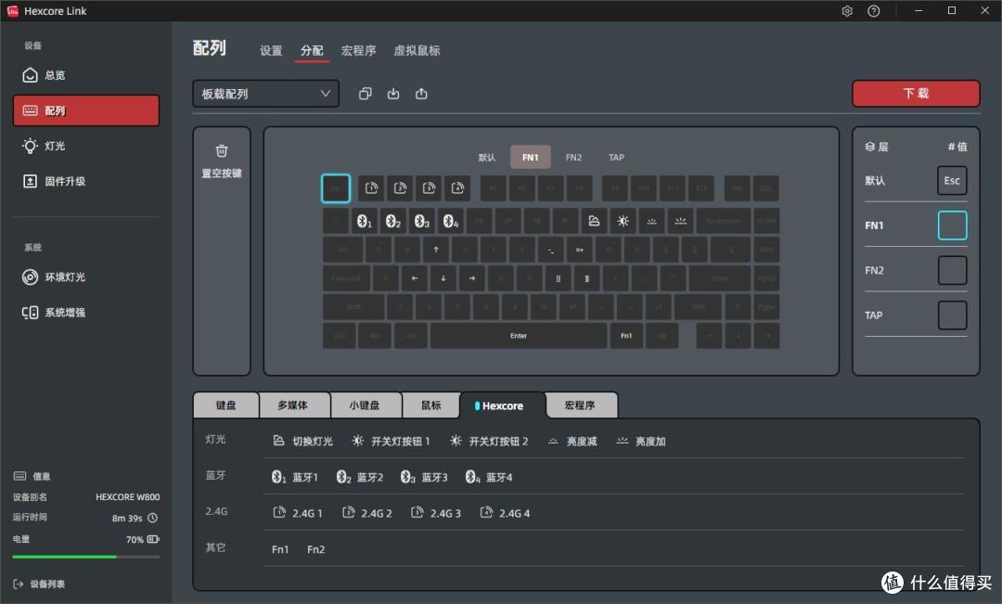This screenshot has width=1002, height=604.
Task: Click Bluetooth 1 key on keyboard
Action: (x=365, y=221)
